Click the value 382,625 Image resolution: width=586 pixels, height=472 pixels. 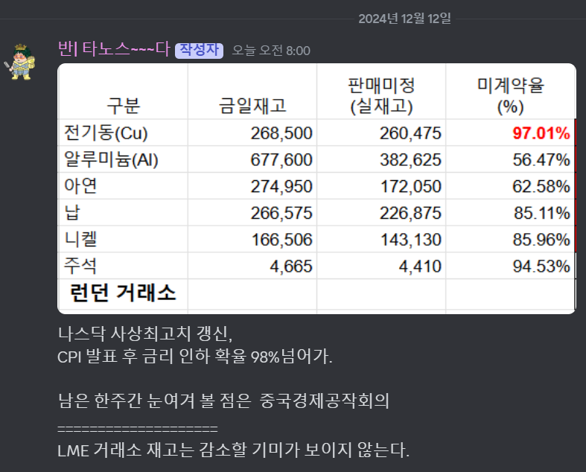[x=411, y=160]
